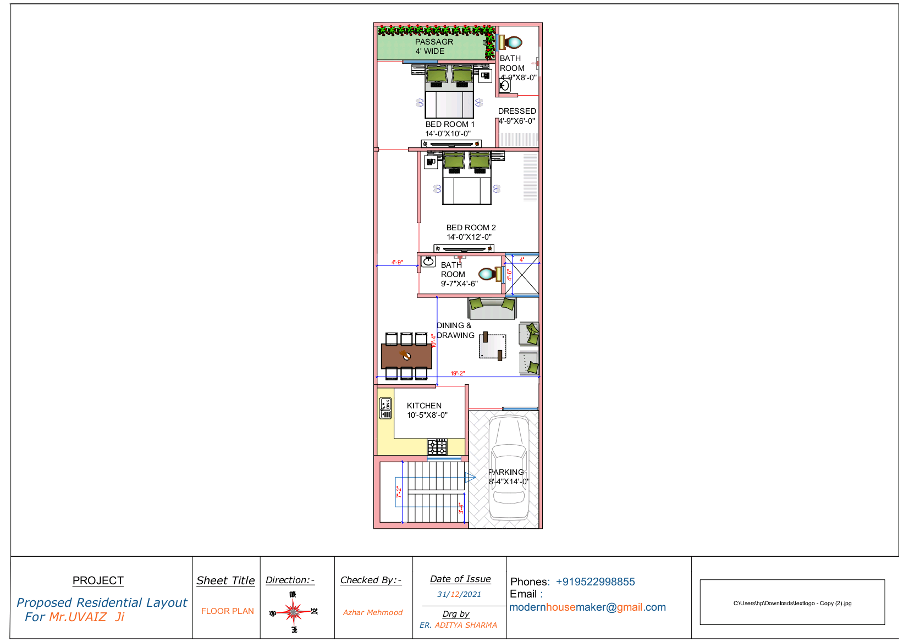Click the double bed in Bed Room 1

pos(449,92)
